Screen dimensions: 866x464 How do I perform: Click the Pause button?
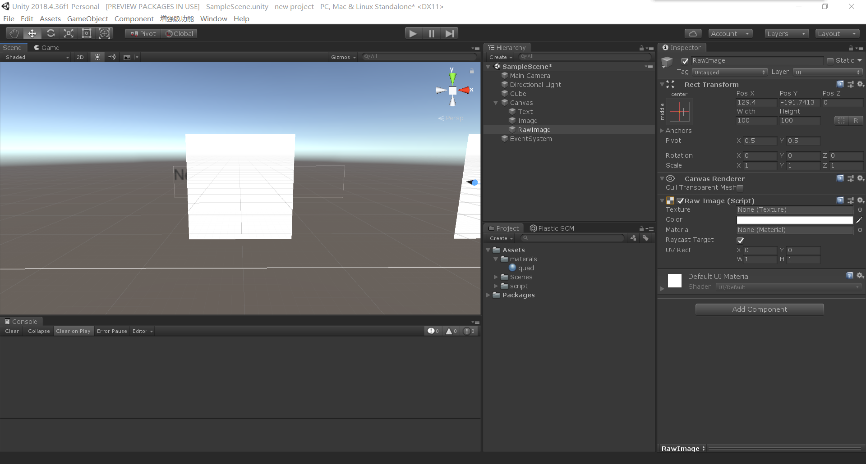431,33
